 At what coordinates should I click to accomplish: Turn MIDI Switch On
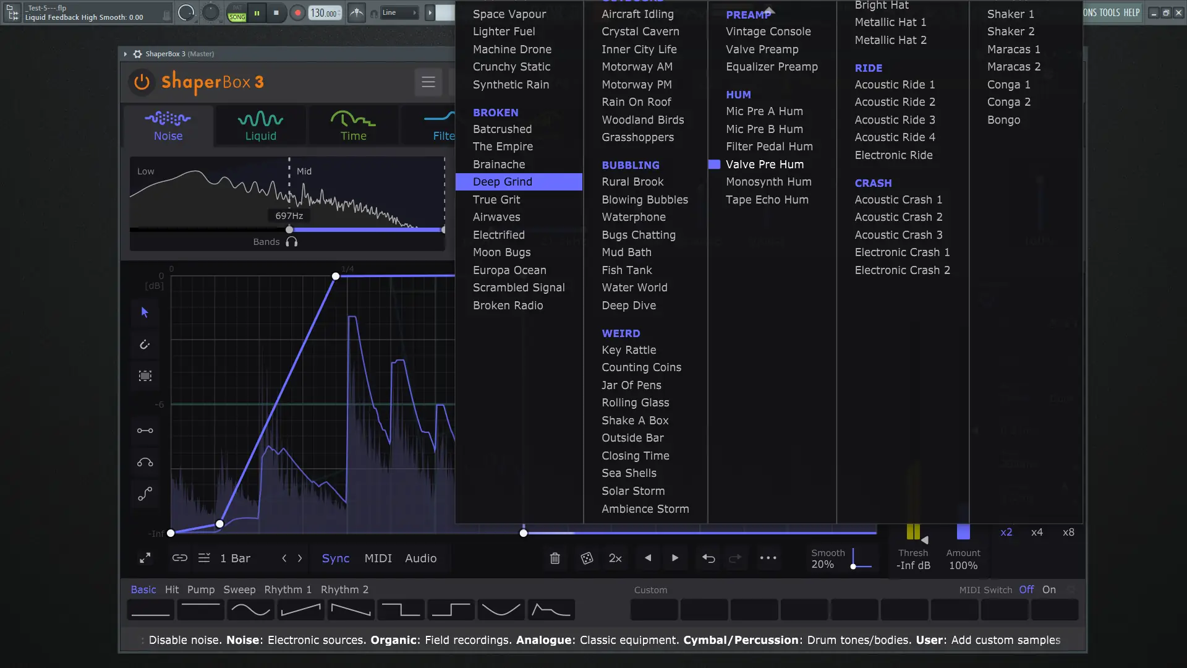coord(1049,589)
